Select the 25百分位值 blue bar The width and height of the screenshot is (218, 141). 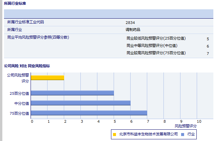[72, 93]
